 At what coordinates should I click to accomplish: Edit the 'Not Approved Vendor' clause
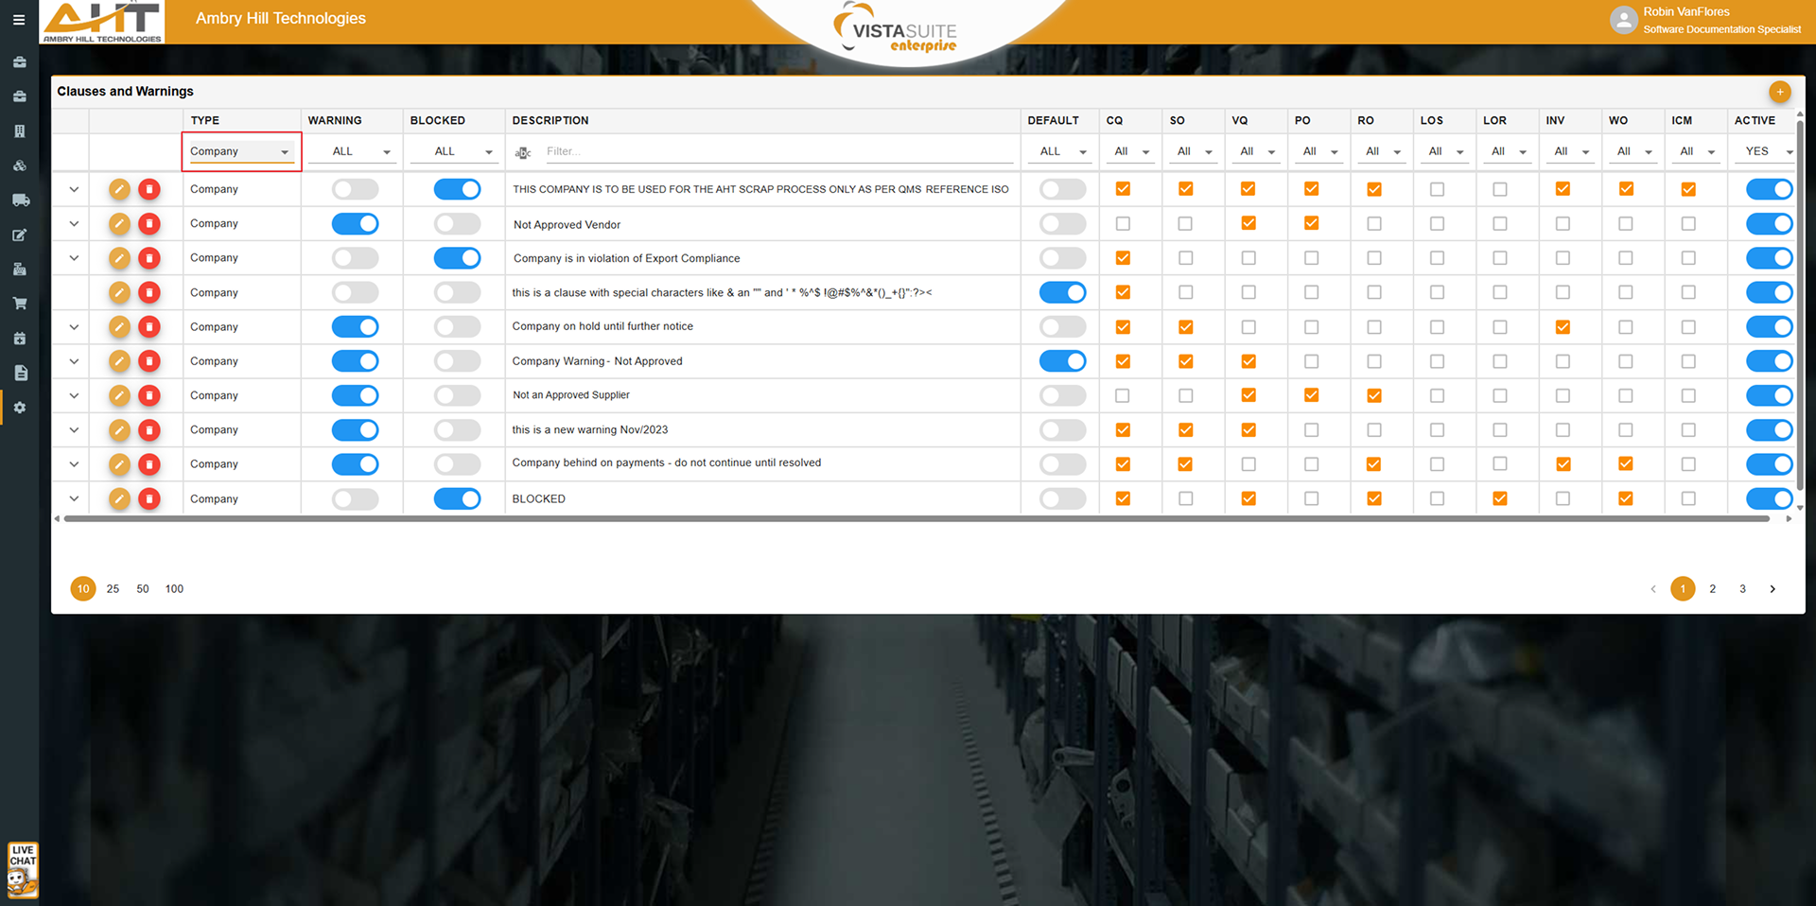119,224
